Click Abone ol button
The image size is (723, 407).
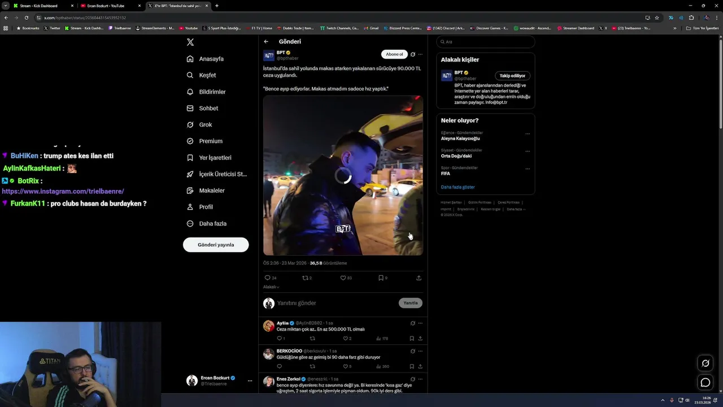[x=394, y=54]
